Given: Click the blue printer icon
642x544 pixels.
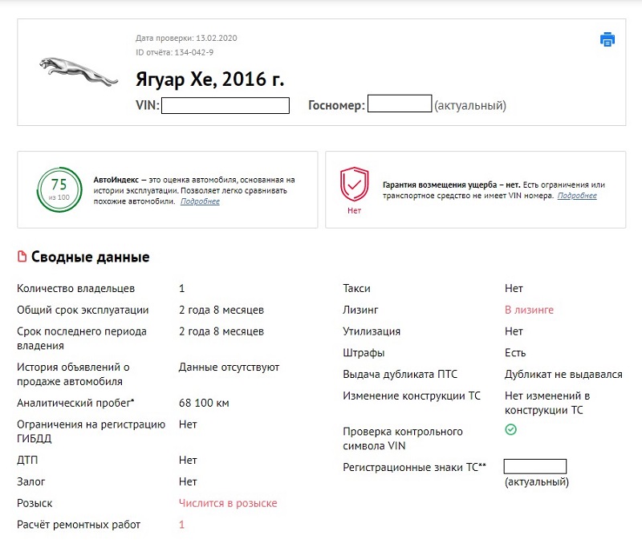Looking at the screenshot, I should (607, 39).
